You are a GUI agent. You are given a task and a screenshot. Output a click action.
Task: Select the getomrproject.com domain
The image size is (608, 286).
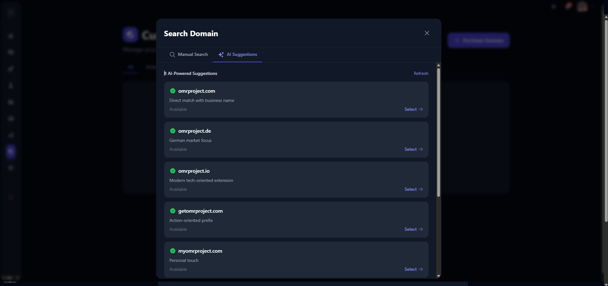(x=410, y=229)
